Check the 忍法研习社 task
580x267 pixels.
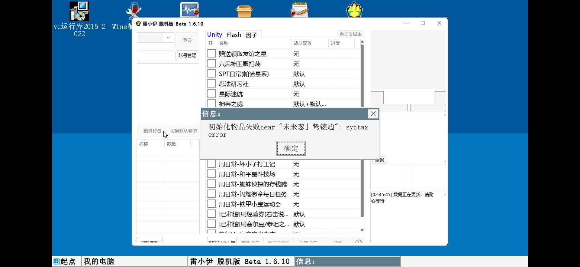tap(211, 83)
